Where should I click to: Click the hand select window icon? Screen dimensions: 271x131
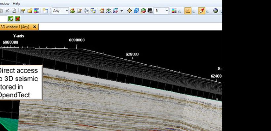click(x=86, y=11)
